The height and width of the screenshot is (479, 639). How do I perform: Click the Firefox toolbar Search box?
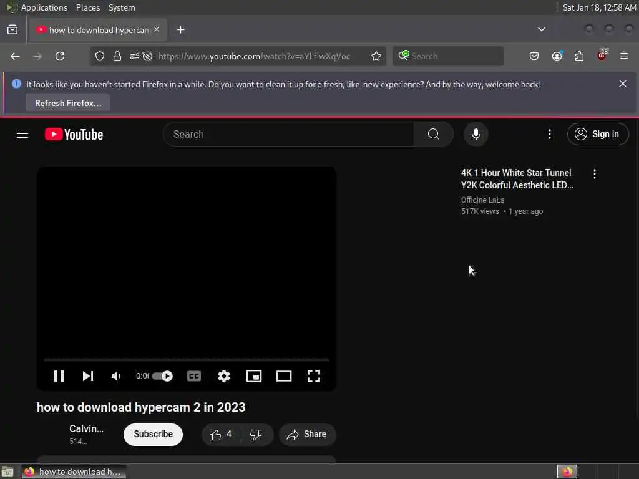pyautogui.click(x=448, y=56)
